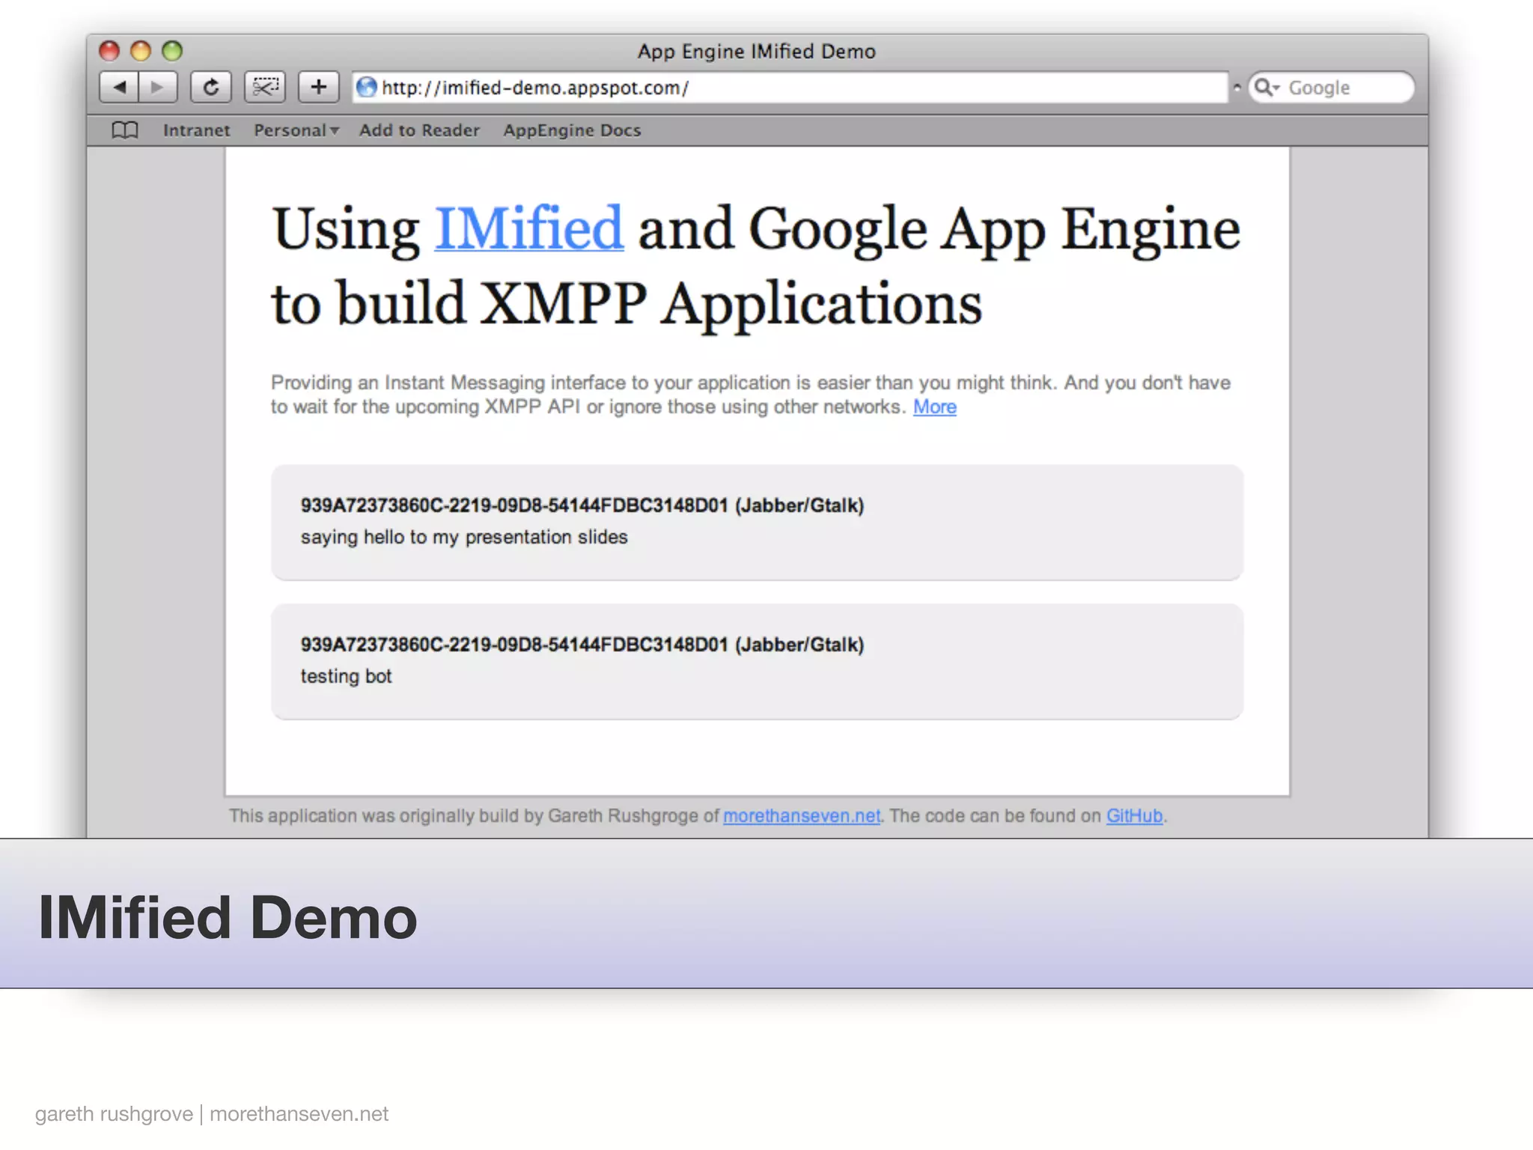Open the AppEngine Docs bookmark
This screenshot has height=1150, width=1533.
tap(572, 130)
